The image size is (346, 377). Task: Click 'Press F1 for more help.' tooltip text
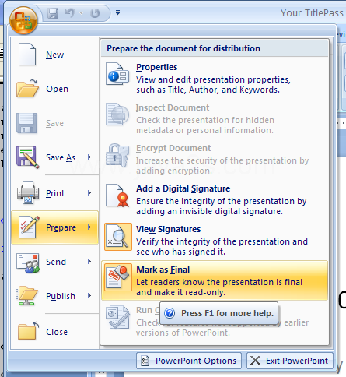pos(227,313)
